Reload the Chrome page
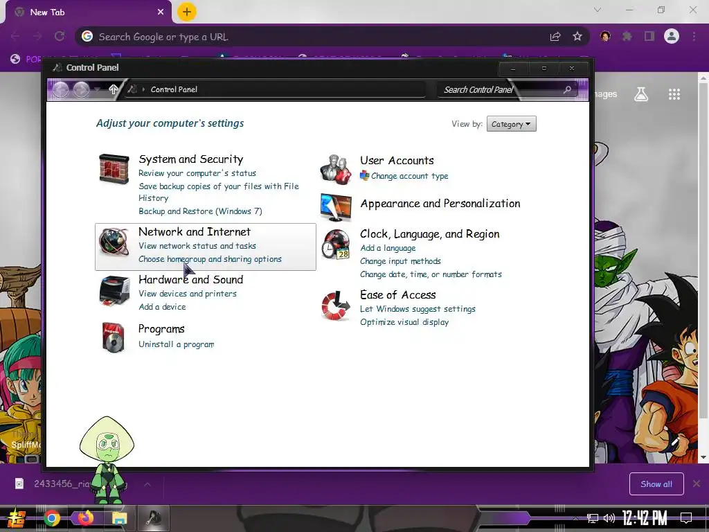 (60, 37)
